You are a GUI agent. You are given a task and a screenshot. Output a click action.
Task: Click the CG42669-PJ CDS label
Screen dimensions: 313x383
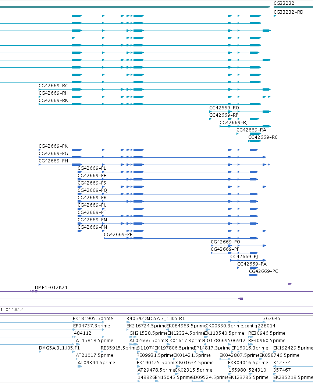(244, 256)
